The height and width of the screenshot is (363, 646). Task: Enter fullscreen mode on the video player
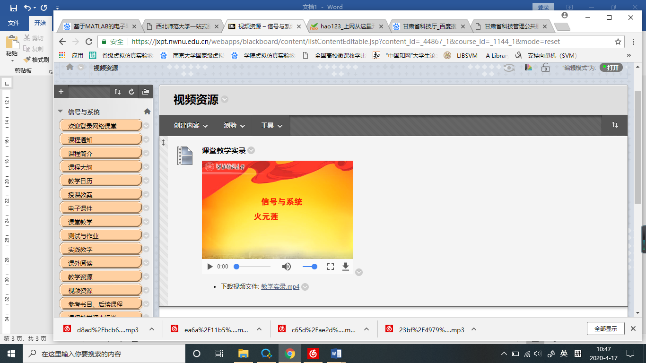(331, 267)
